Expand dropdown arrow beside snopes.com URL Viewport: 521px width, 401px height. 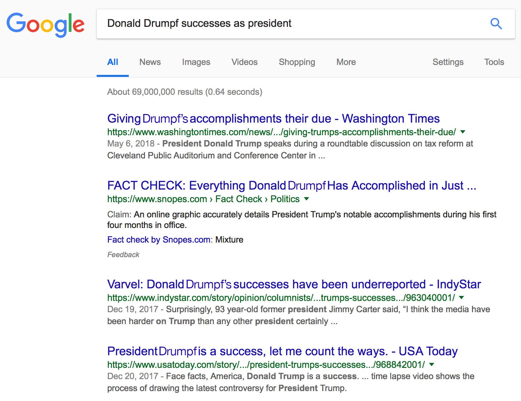pyautogui.click(x=307, y=199)
